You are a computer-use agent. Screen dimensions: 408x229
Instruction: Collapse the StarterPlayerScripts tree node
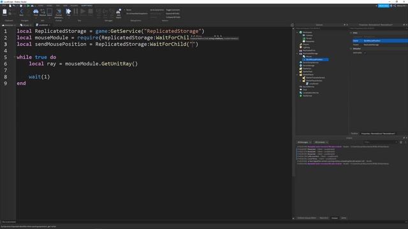pos(300,81)
